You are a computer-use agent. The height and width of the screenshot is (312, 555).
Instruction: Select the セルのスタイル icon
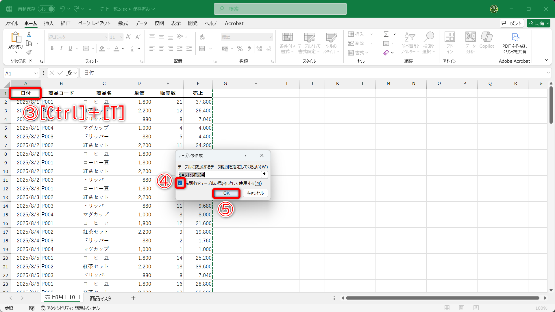331,43
